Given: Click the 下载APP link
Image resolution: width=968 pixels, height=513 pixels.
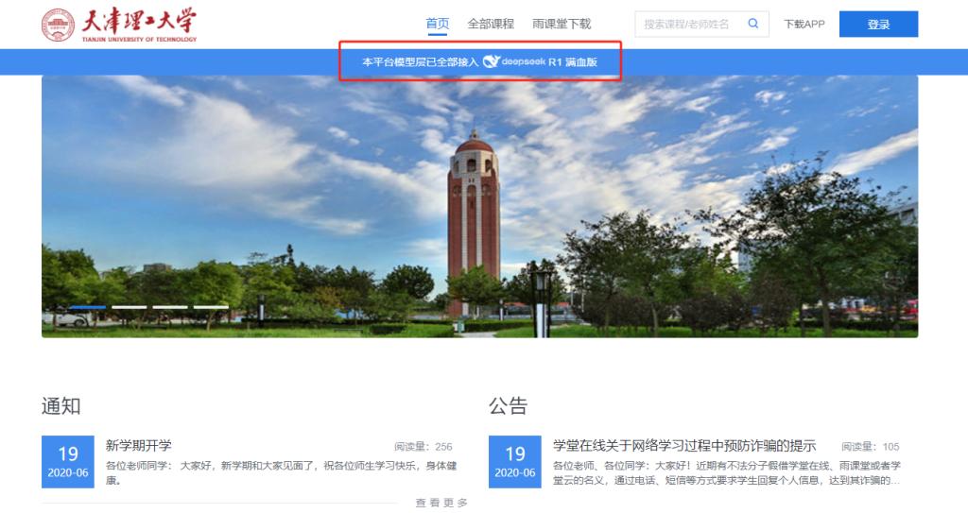Looking at the screenshot, I should click(804, 25).
